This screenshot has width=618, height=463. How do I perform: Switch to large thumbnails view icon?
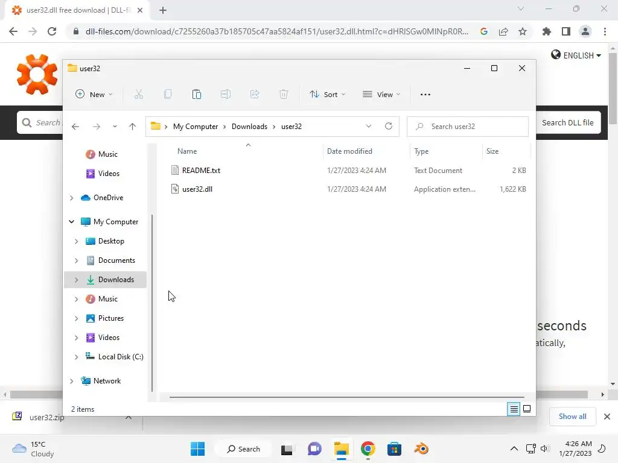click(526, 409)
